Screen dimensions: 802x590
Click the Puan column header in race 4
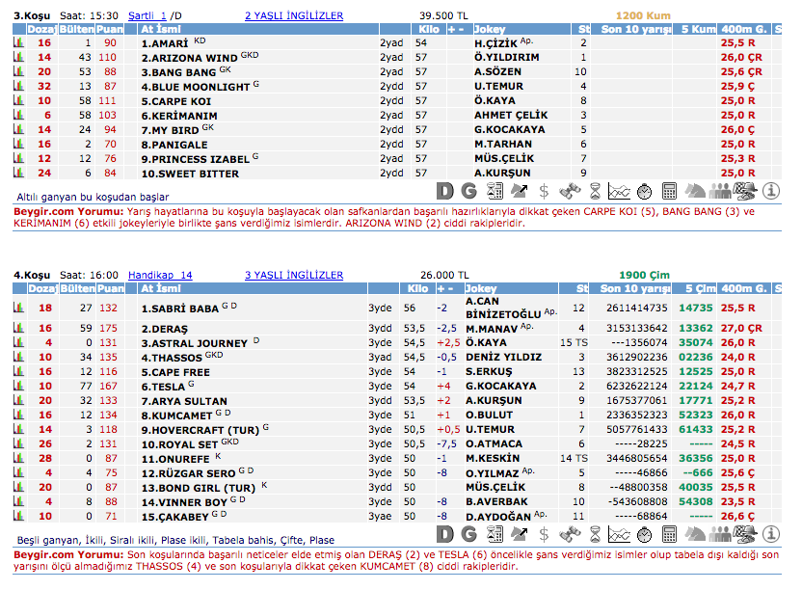(110, 288)
